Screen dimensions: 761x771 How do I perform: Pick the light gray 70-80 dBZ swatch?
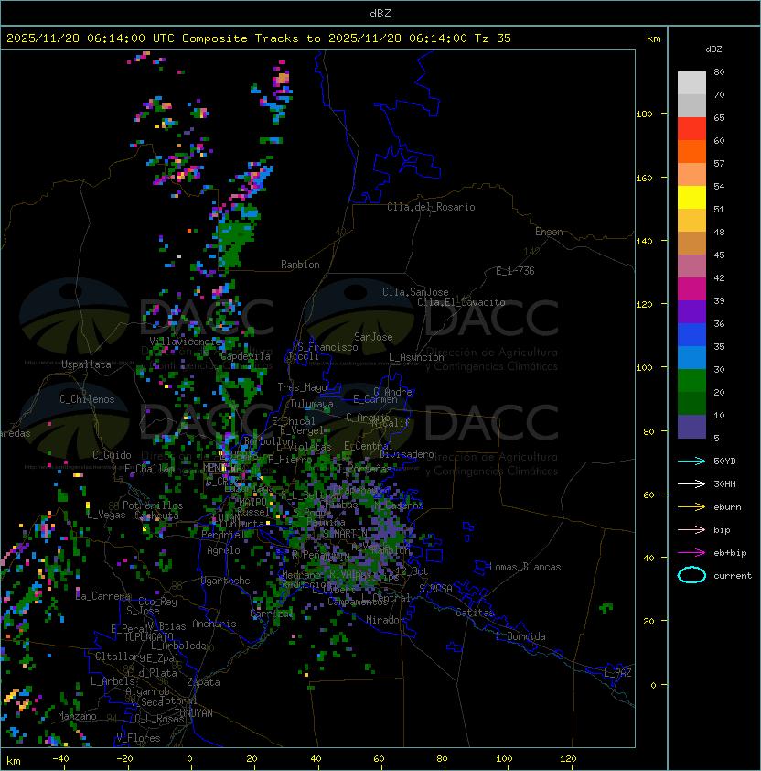[x=691, y=82]
